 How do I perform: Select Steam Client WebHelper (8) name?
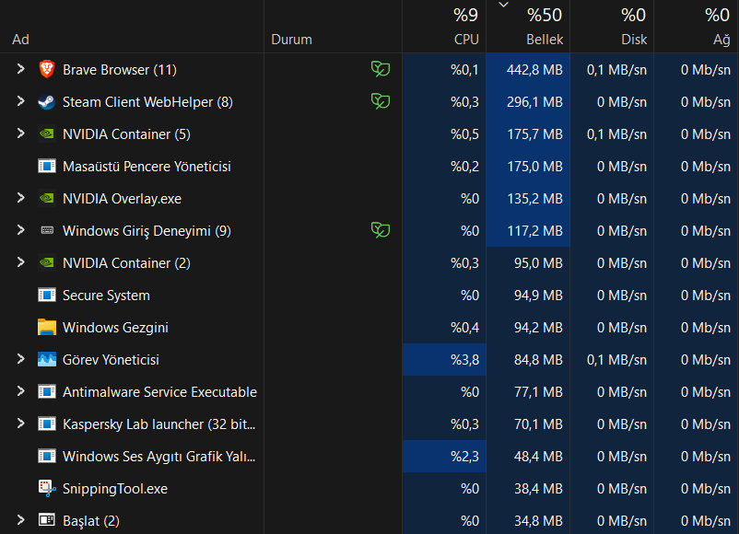tap(147, 102)
